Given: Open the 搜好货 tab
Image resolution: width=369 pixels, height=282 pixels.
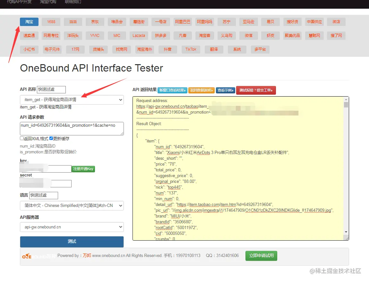Looking at the screenshot, I should coord(292,22).
